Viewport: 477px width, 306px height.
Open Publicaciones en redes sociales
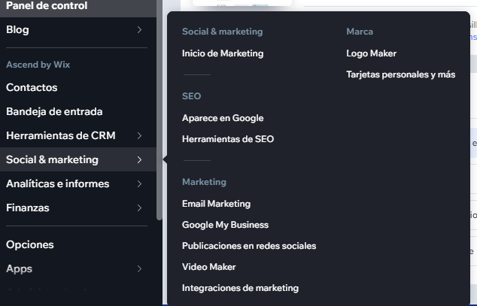tap(249, 246)
